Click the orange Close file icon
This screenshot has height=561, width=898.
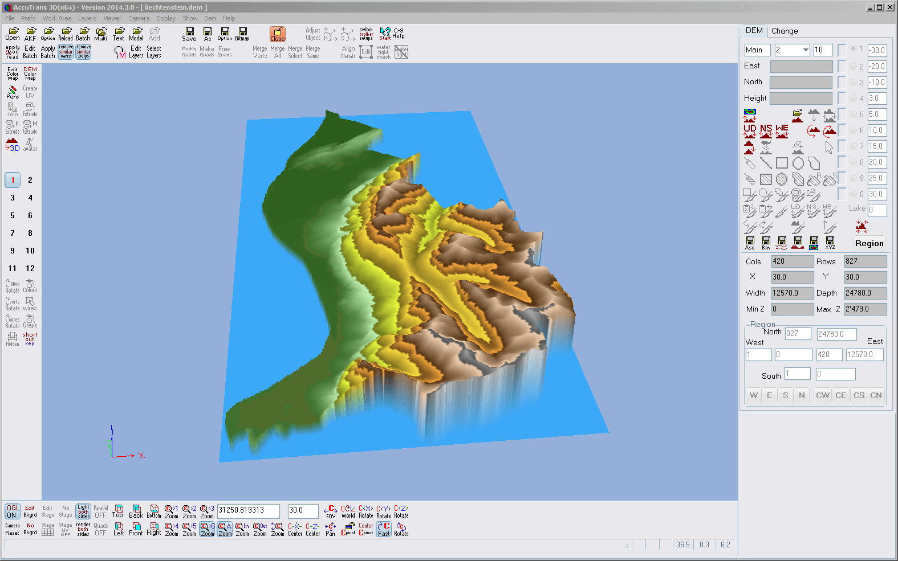tap(278, 34)
